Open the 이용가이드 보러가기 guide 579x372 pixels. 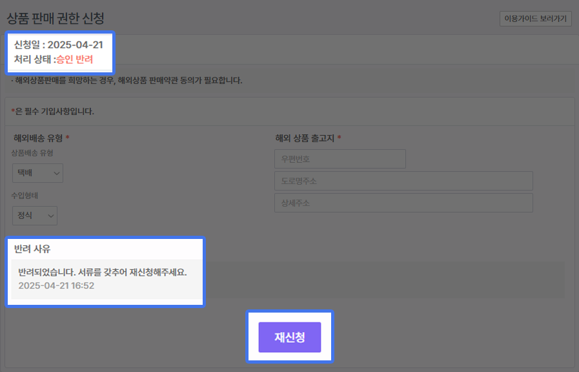[x=535, y=19]
